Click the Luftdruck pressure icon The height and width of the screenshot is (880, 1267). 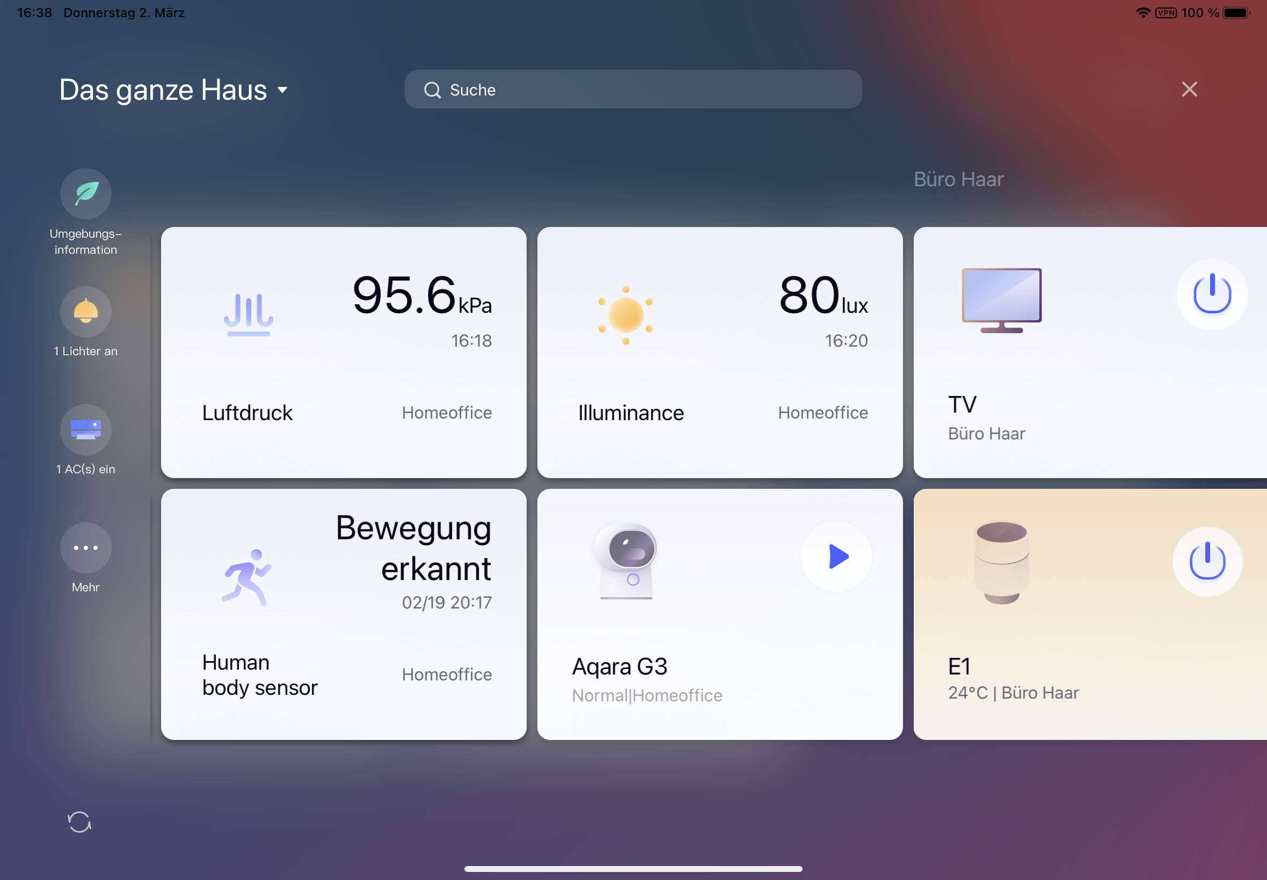[248, 314]
